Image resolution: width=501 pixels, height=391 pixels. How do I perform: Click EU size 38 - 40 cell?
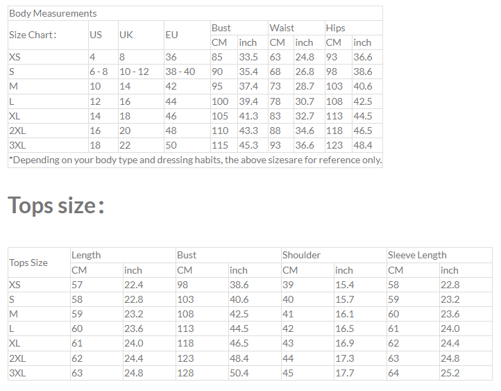click(x=180, y=72)
